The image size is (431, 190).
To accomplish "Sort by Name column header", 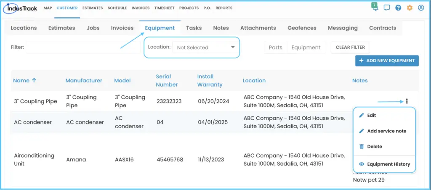I will [x=21, y=80].
